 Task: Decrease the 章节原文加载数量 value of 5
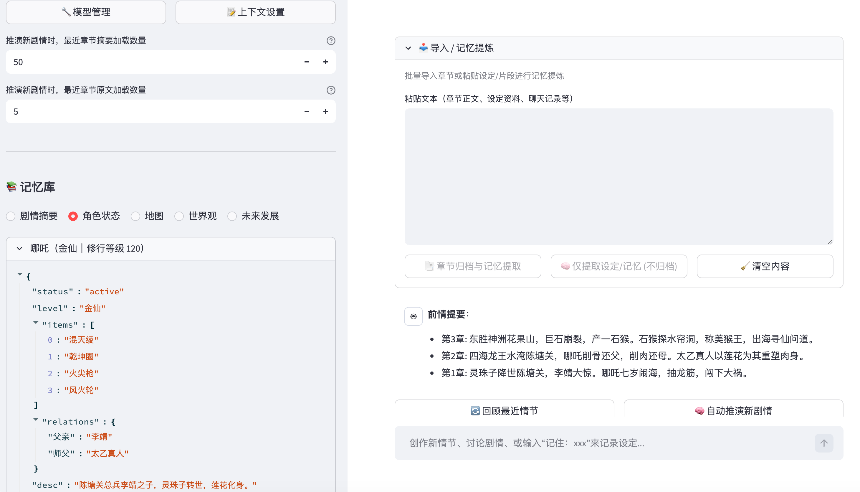(x=307, y=111)
